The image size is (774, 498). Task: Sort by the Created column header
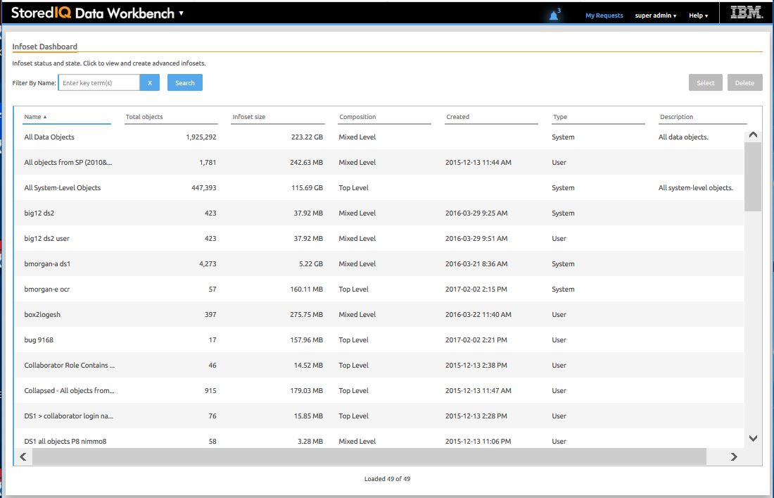pyautogui.click(x=491, y=117)
